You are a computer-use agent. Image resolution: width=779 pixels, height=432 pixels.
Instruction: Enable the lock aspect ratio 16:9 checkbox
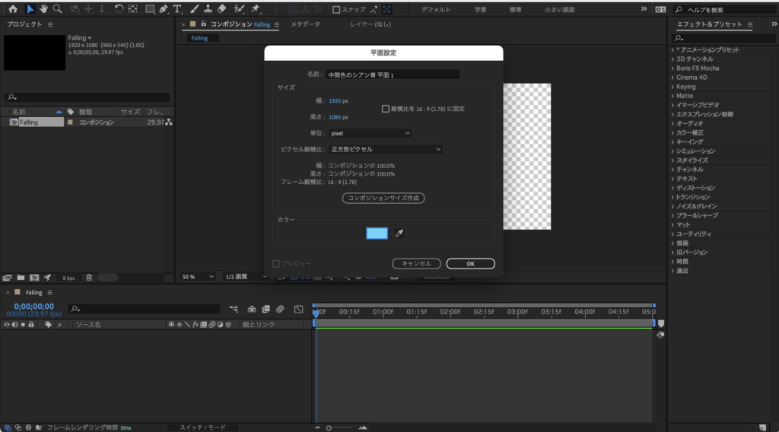[x=386, y=109]
